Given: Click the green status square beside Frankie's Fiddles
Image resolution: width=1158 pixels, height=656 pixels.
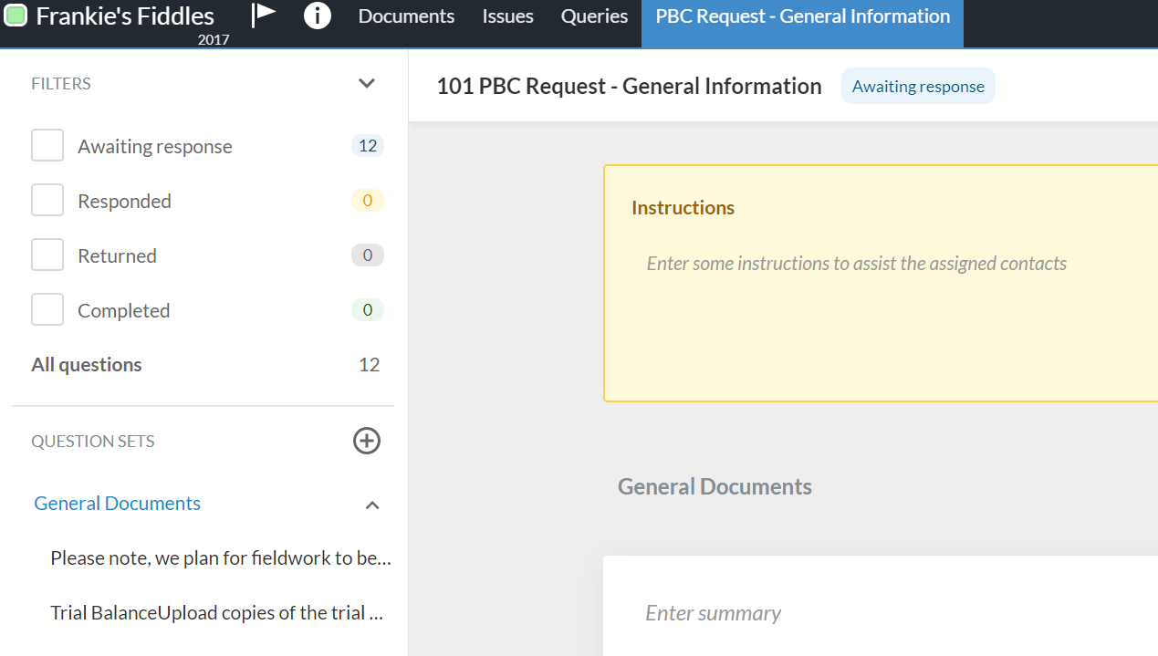Looking at the screenshot, I should (16, 16).
